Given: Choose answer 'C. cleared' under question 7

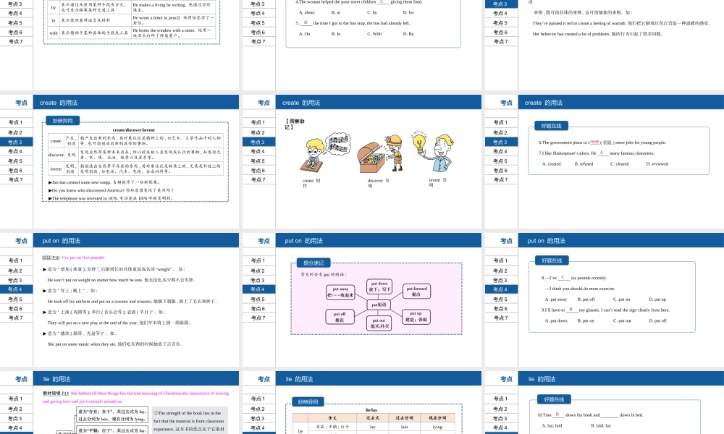Looking at the screenshot, I should click(619, 163).
